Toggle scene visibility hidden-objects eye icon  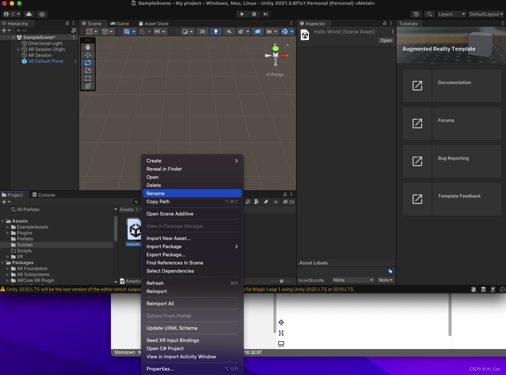pos(258,32)
